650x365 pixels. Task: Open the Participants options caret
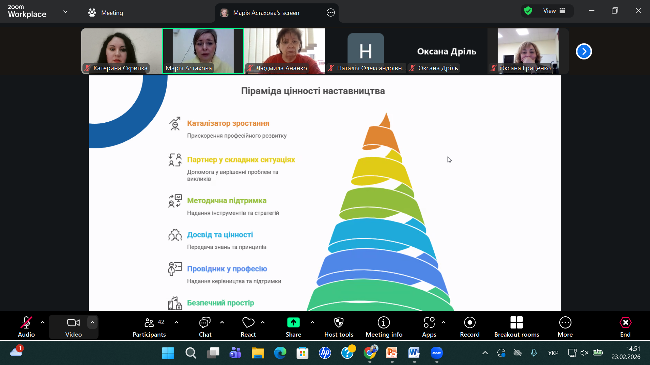176,322
